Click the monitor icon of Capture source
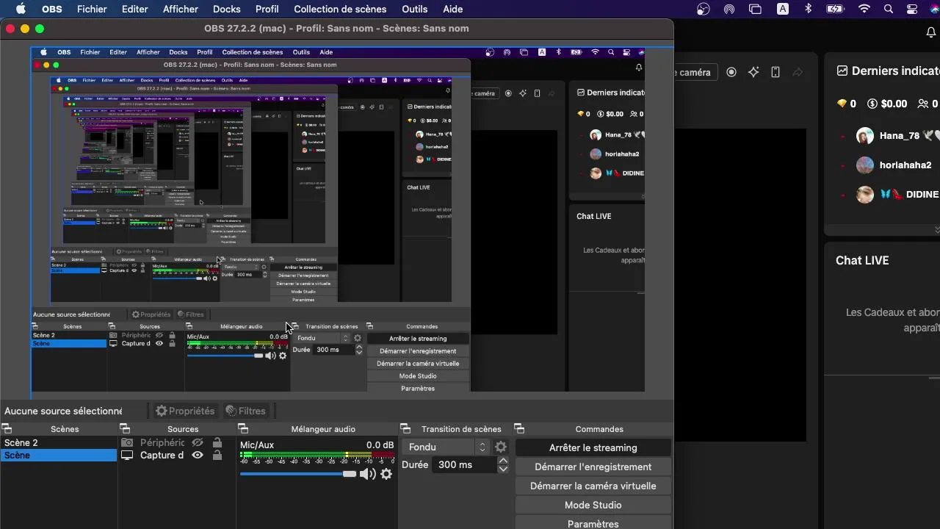This screenshot has height=529, width=940. (127, 456)
